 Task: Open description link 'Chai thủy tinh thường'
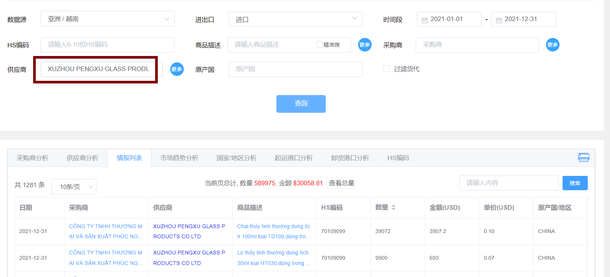[x=274, y=231]
